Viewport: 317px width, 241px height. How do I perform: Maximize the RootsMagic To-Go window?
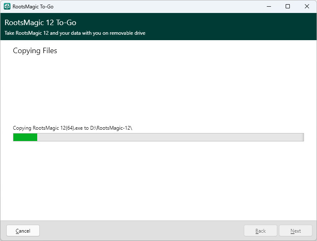point(288,6)
